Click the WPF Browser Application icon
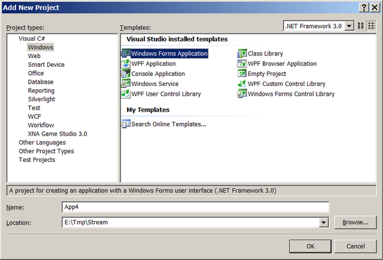 coord(242,64)
